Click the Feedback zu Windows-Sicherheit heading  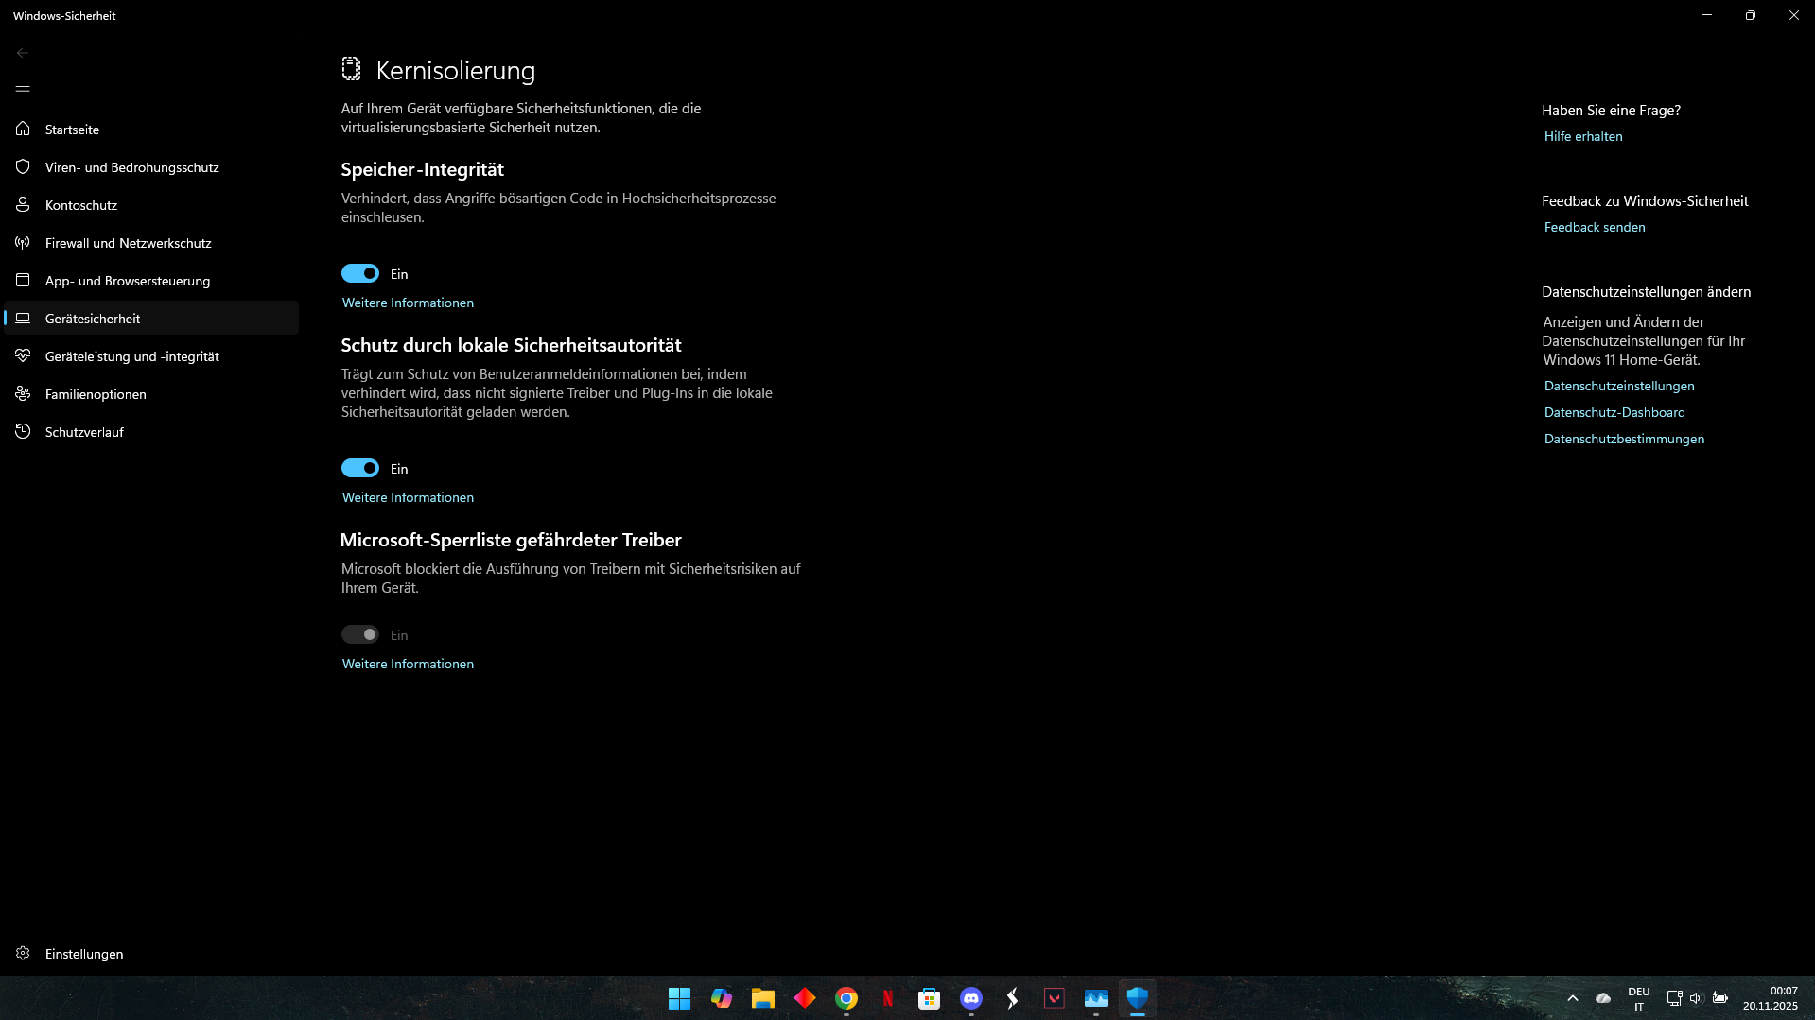coord(1645,201)
